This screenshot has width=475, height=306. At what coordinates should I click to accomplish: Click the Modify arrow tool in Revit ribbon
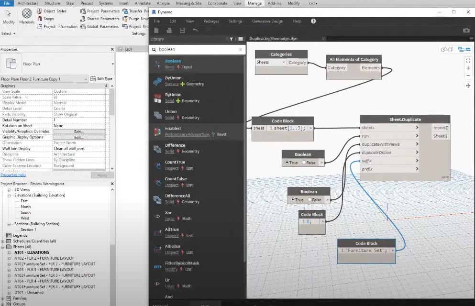8,17
